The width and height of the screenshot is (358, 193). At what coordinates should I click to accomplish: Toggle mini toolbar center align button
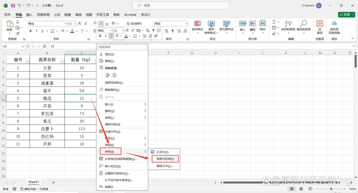(x=111, y=36)
